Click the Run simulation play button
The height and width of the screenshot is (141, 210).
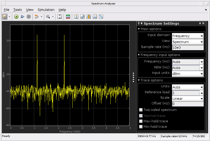pyautogui.click(x=16, y=17)
